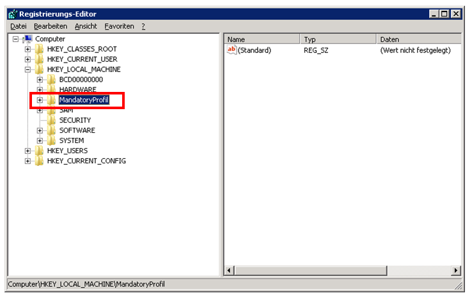Click the Typ column header
Image resolution: width=472 pixels, height=300 pixels.
pyautogui.click(x=337, y=39)
